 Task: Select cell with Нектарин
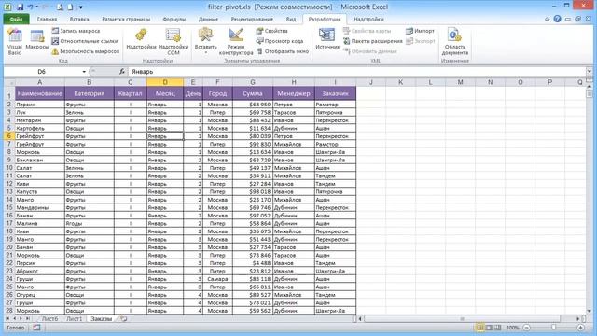pos(40,120)
